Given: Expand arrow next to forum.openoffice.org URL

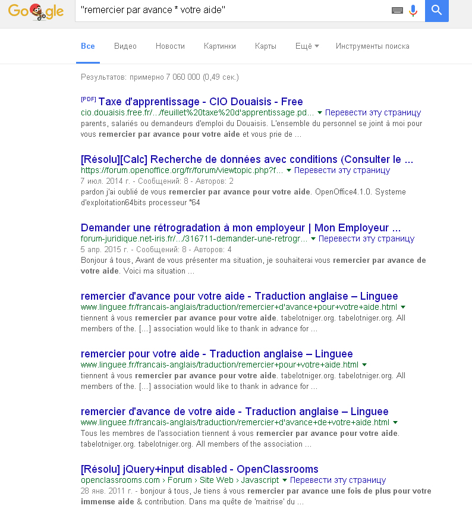Looking at the screenshot, I should tap(289, 171).
